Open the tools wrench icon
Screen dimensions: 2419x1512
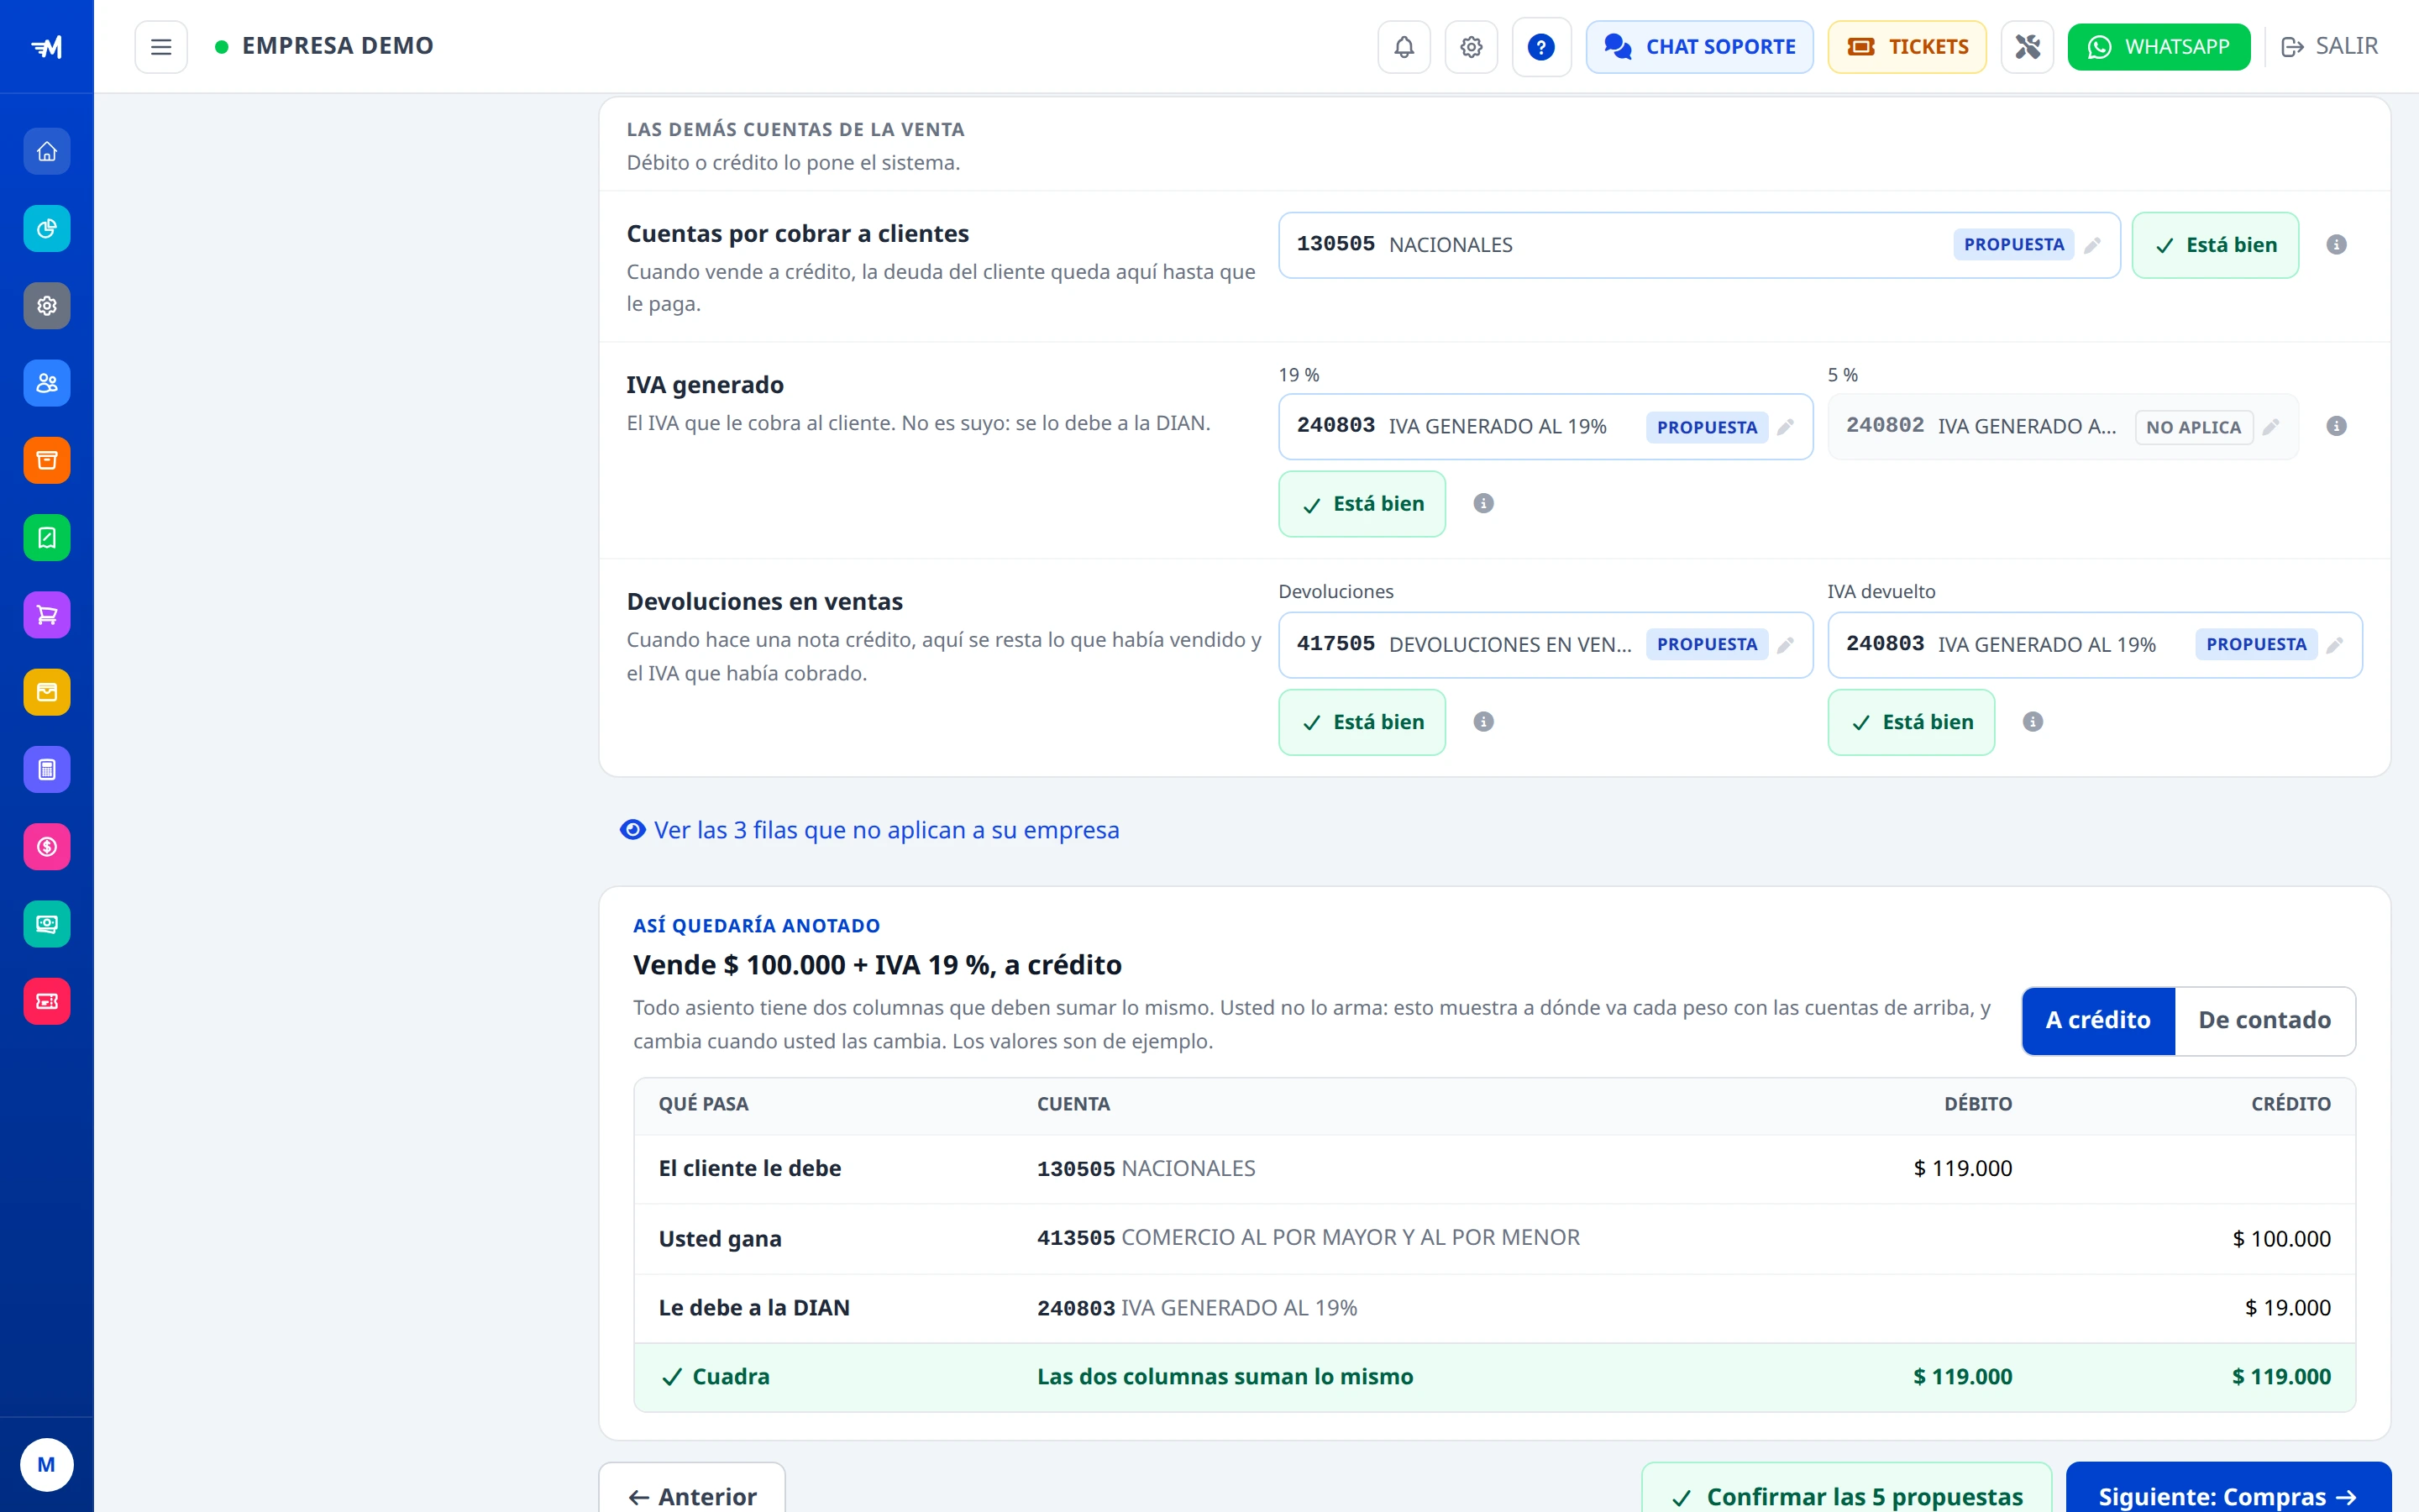[x=2026, y=46]
